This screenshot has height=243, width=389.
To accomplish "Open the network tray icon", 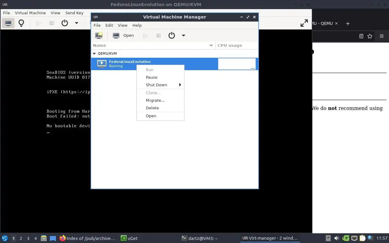I will click(x=354, y=238).
